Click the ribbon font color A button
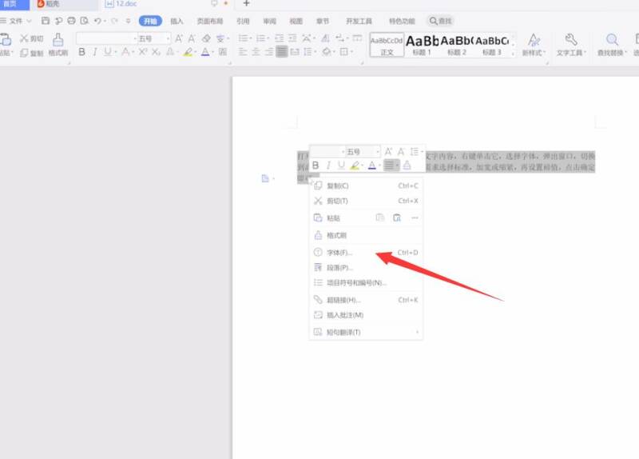Viewport: 639px width, 459px height. [205, 52]
